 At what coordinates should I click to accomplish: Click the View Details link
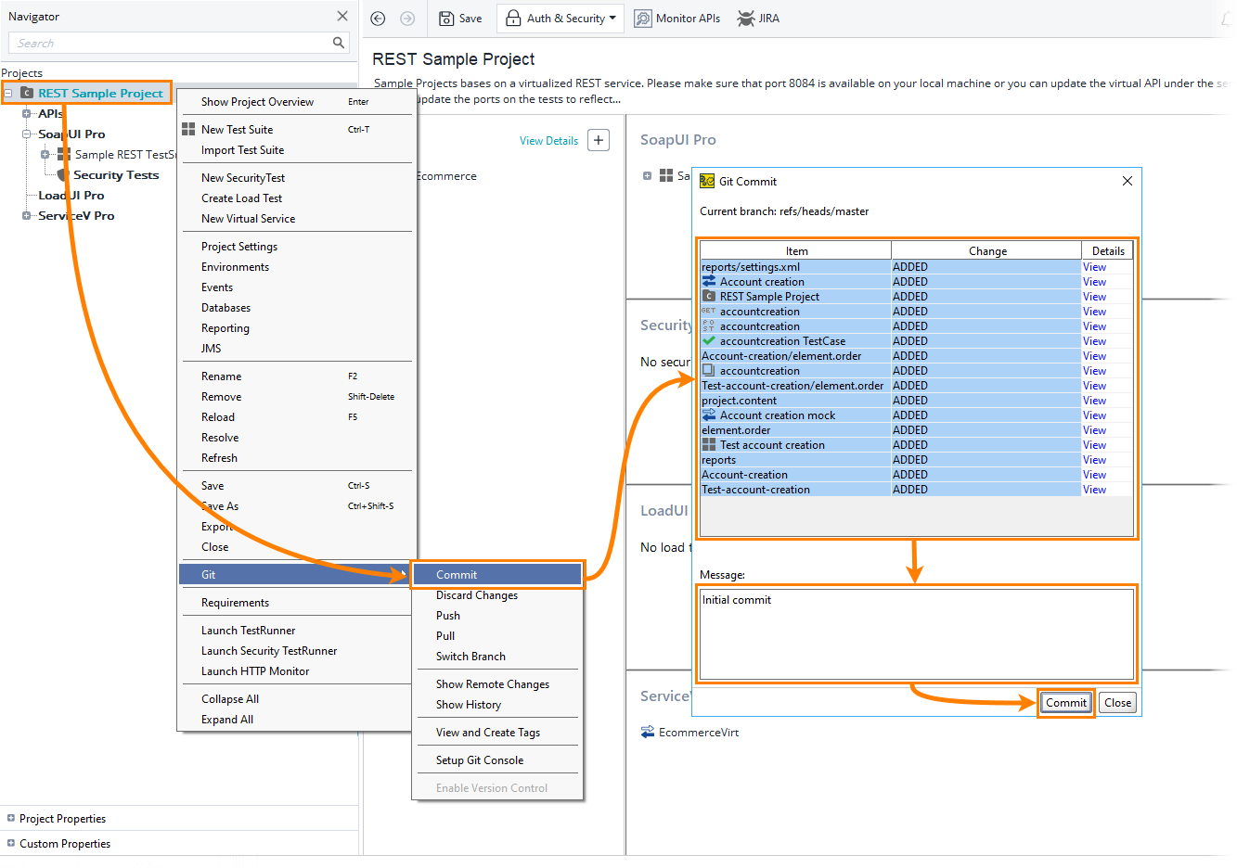coord(548,141)
